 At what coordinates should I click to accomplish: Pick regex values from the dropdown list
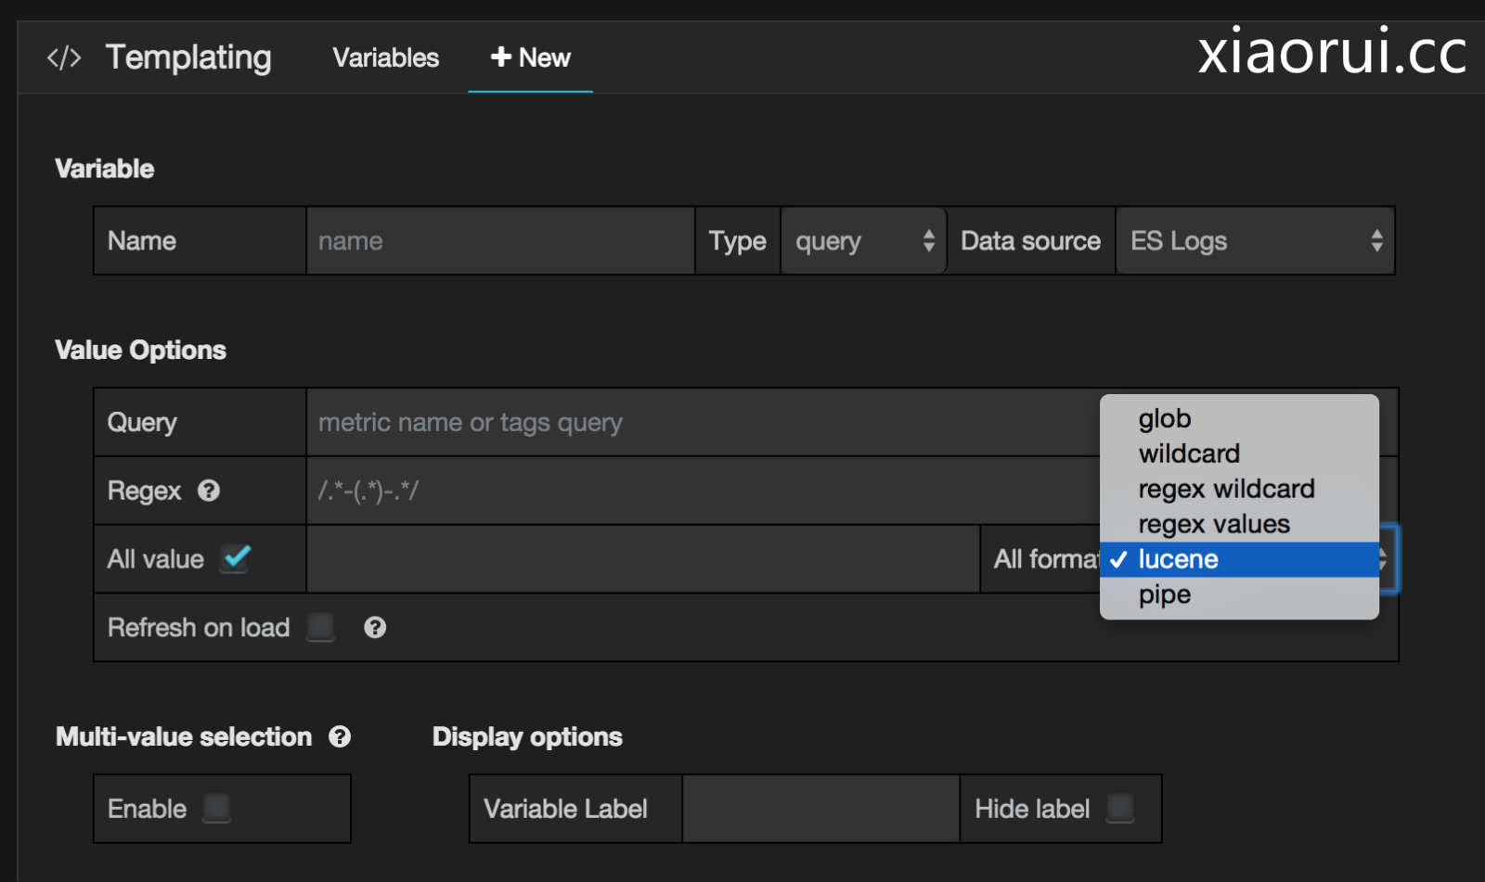click(1213, 525)
